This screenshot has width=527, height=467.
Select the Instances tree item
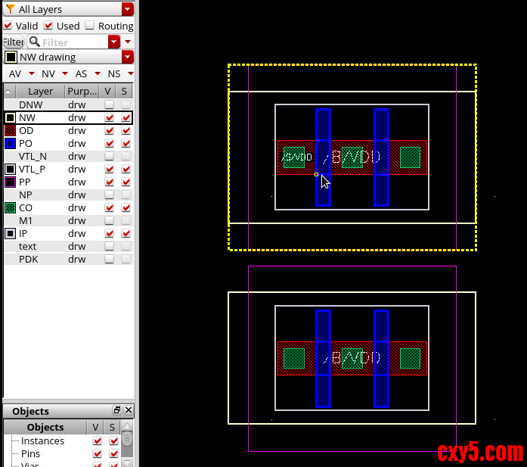coord(42,441)
